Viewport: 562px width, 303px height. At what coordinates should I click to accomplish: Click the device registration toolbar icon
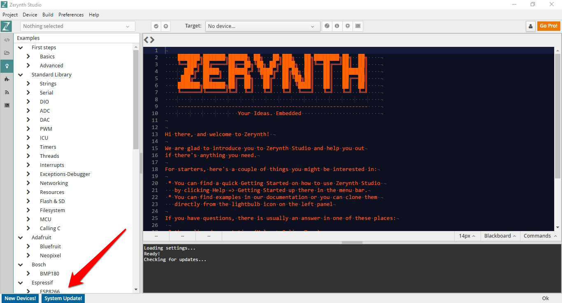coord(327,26)
